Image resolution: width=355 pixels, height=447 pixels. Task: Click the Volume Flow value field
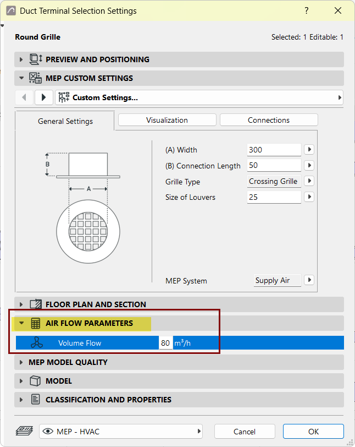pos(166,342)
